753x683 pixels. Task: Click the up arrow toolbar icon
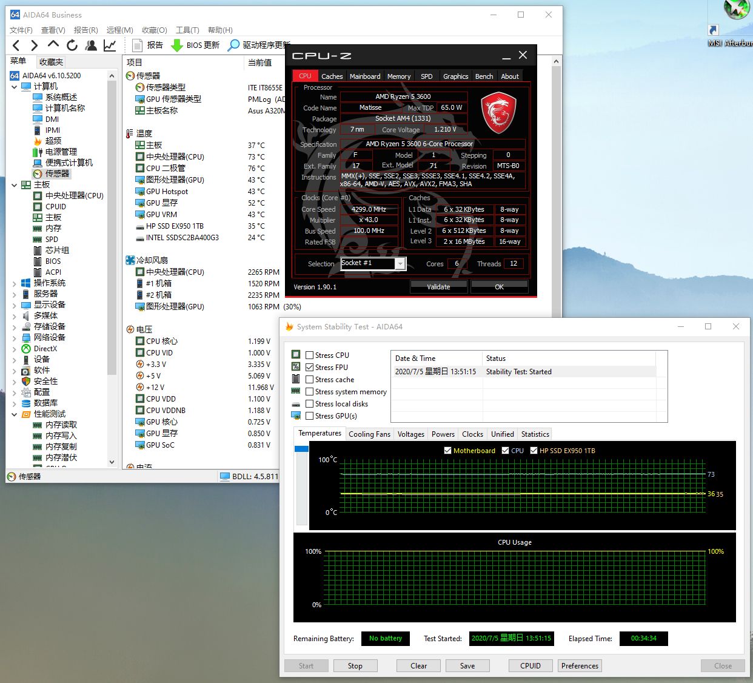pyautogui.click(x=53, y=44)
